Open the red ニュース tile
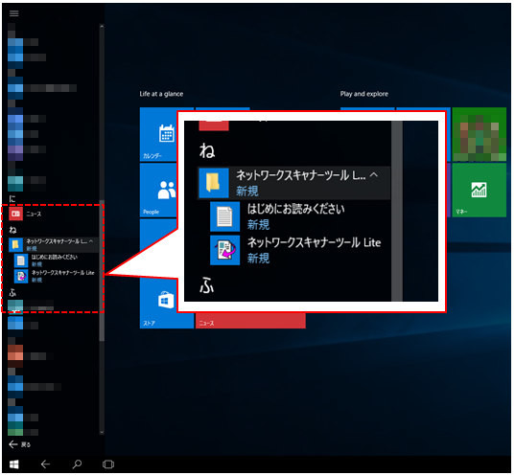 [250, 321]
